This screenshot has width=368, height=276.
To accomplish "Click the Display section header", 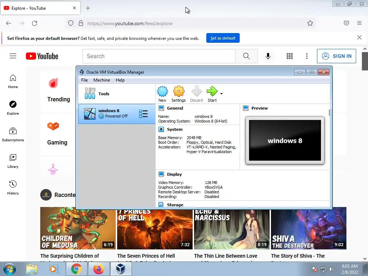I will [x=174, y=174].
